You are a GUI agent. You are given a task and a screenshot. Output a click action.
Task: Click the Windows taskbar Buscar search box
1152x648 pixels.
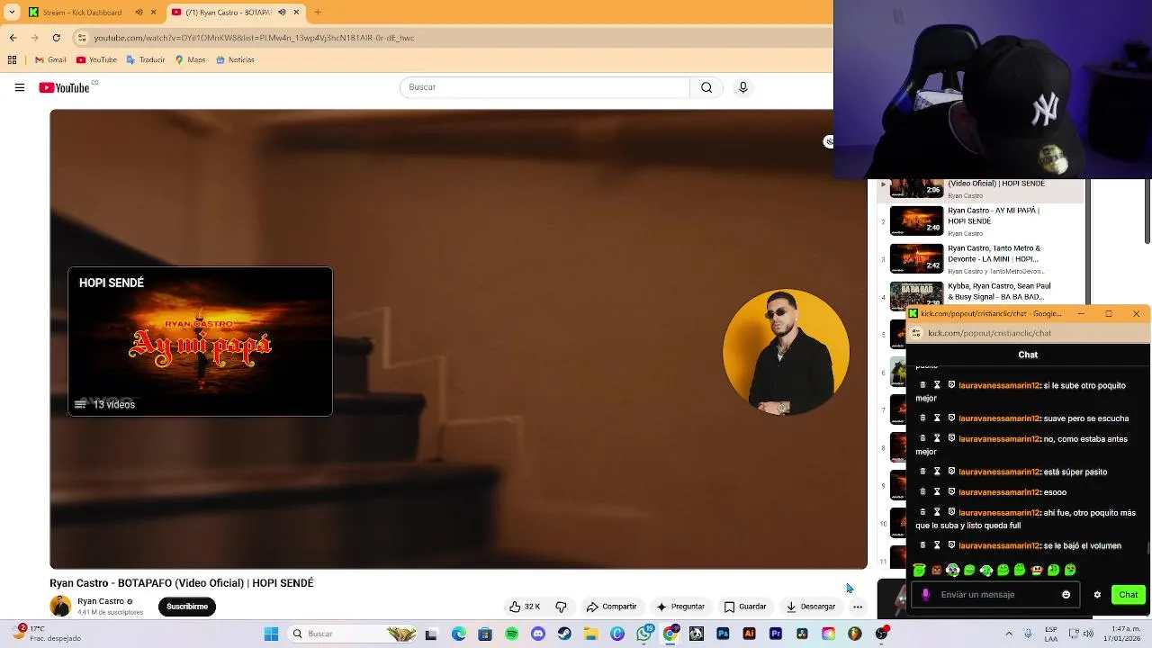tap(354, 634)
